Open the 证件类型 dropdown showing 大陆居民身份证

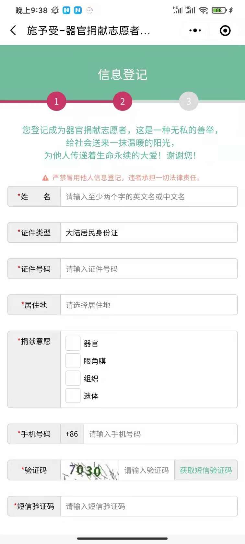pos(148,232)
